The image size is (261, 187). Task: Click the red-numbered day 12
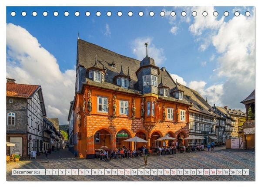[x=121, y=172]
